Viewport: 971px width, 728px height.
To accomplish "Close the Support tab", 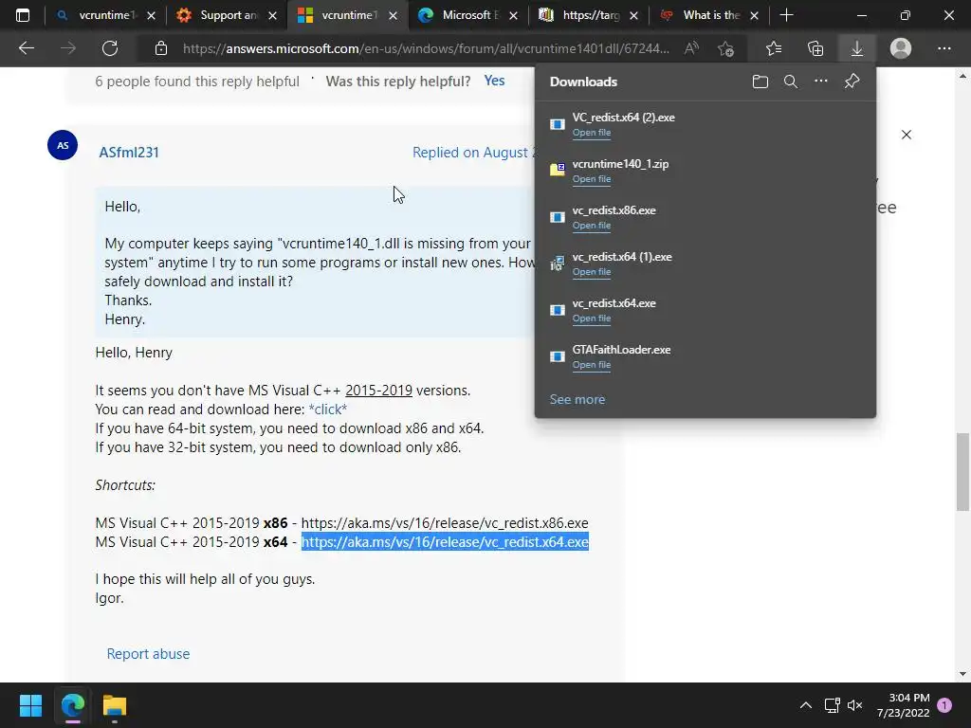I will 272,16.
